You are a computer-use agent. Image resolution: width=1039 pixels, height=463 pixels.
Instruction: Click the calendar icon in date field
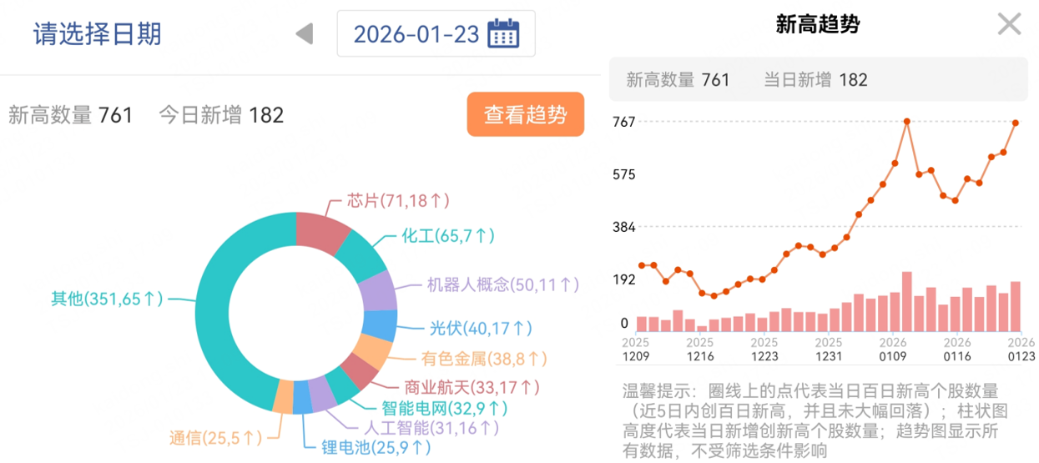coord(503,34)
